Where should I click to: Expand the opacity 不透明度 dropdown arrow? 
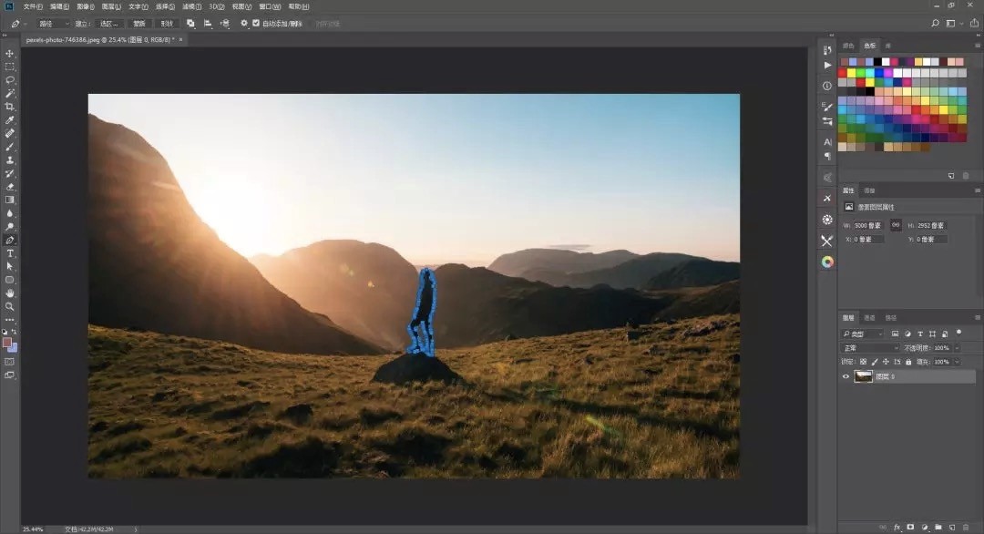pyautogui.click(x=957, y=347)
